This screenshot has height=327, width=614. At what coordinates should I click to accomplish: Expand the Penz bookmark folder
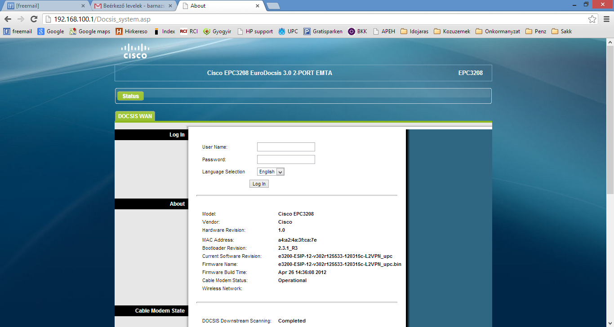(x=536, y=31)
